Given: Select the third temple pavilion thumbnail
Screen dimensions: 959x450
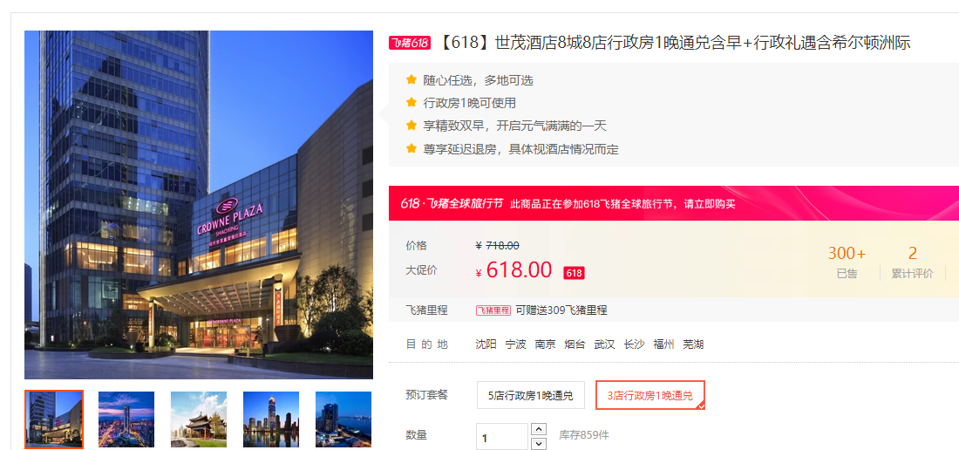Looking at the screenshot, I should [x=199, y=419].
